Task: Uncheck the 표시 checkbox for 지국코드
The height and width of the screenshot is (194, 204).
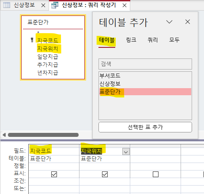Action: tap(54, 174)
